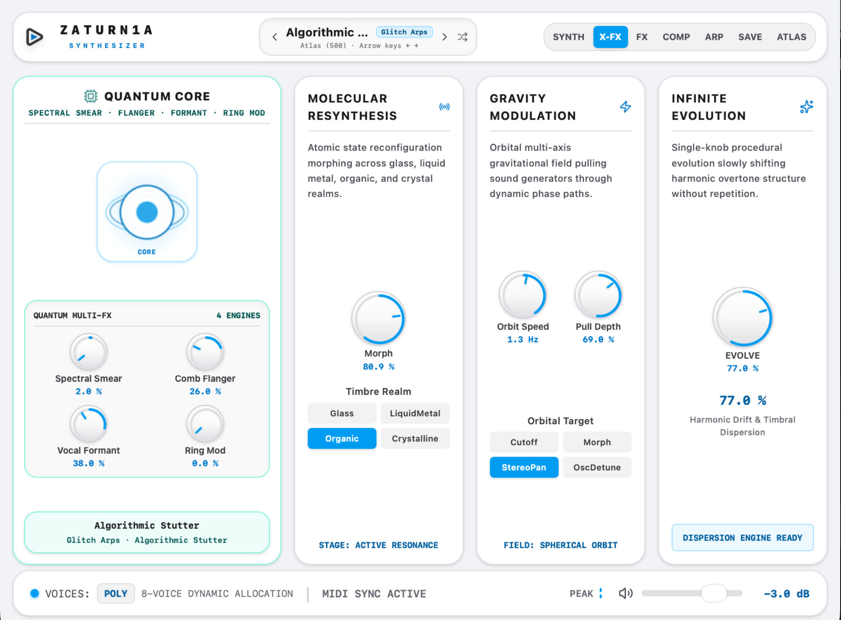This screenshot has width=841, height=620.
Task: Click the Spectral Smear knob
Action: (x=88, y=352)
